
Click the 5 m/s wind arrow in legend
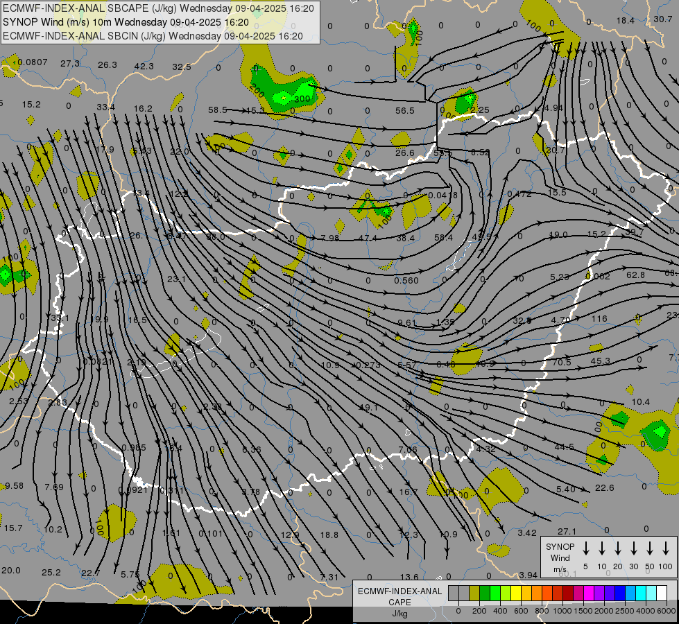(585, 548)
